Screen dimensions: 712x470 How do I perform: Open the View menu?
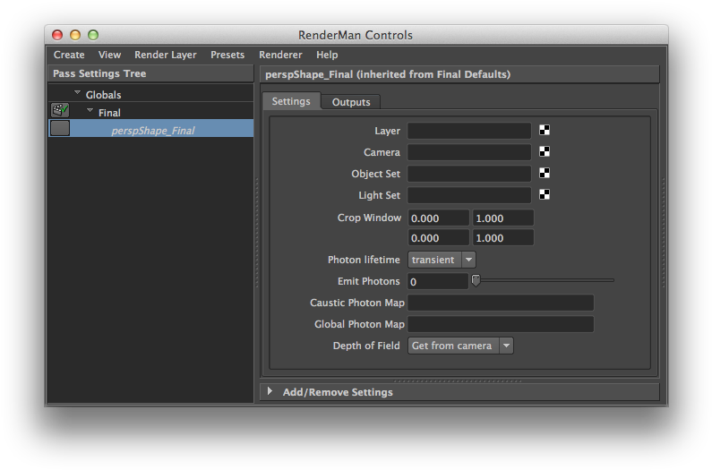pyautogui.click(x=109, y=55)
